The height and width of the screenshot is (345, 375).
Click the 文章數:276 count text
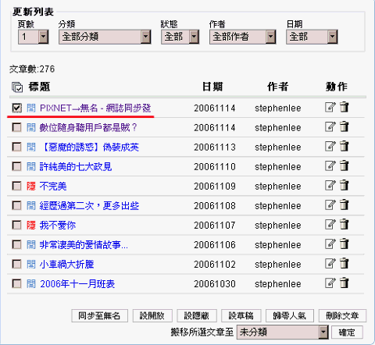(x=32, y=69)
